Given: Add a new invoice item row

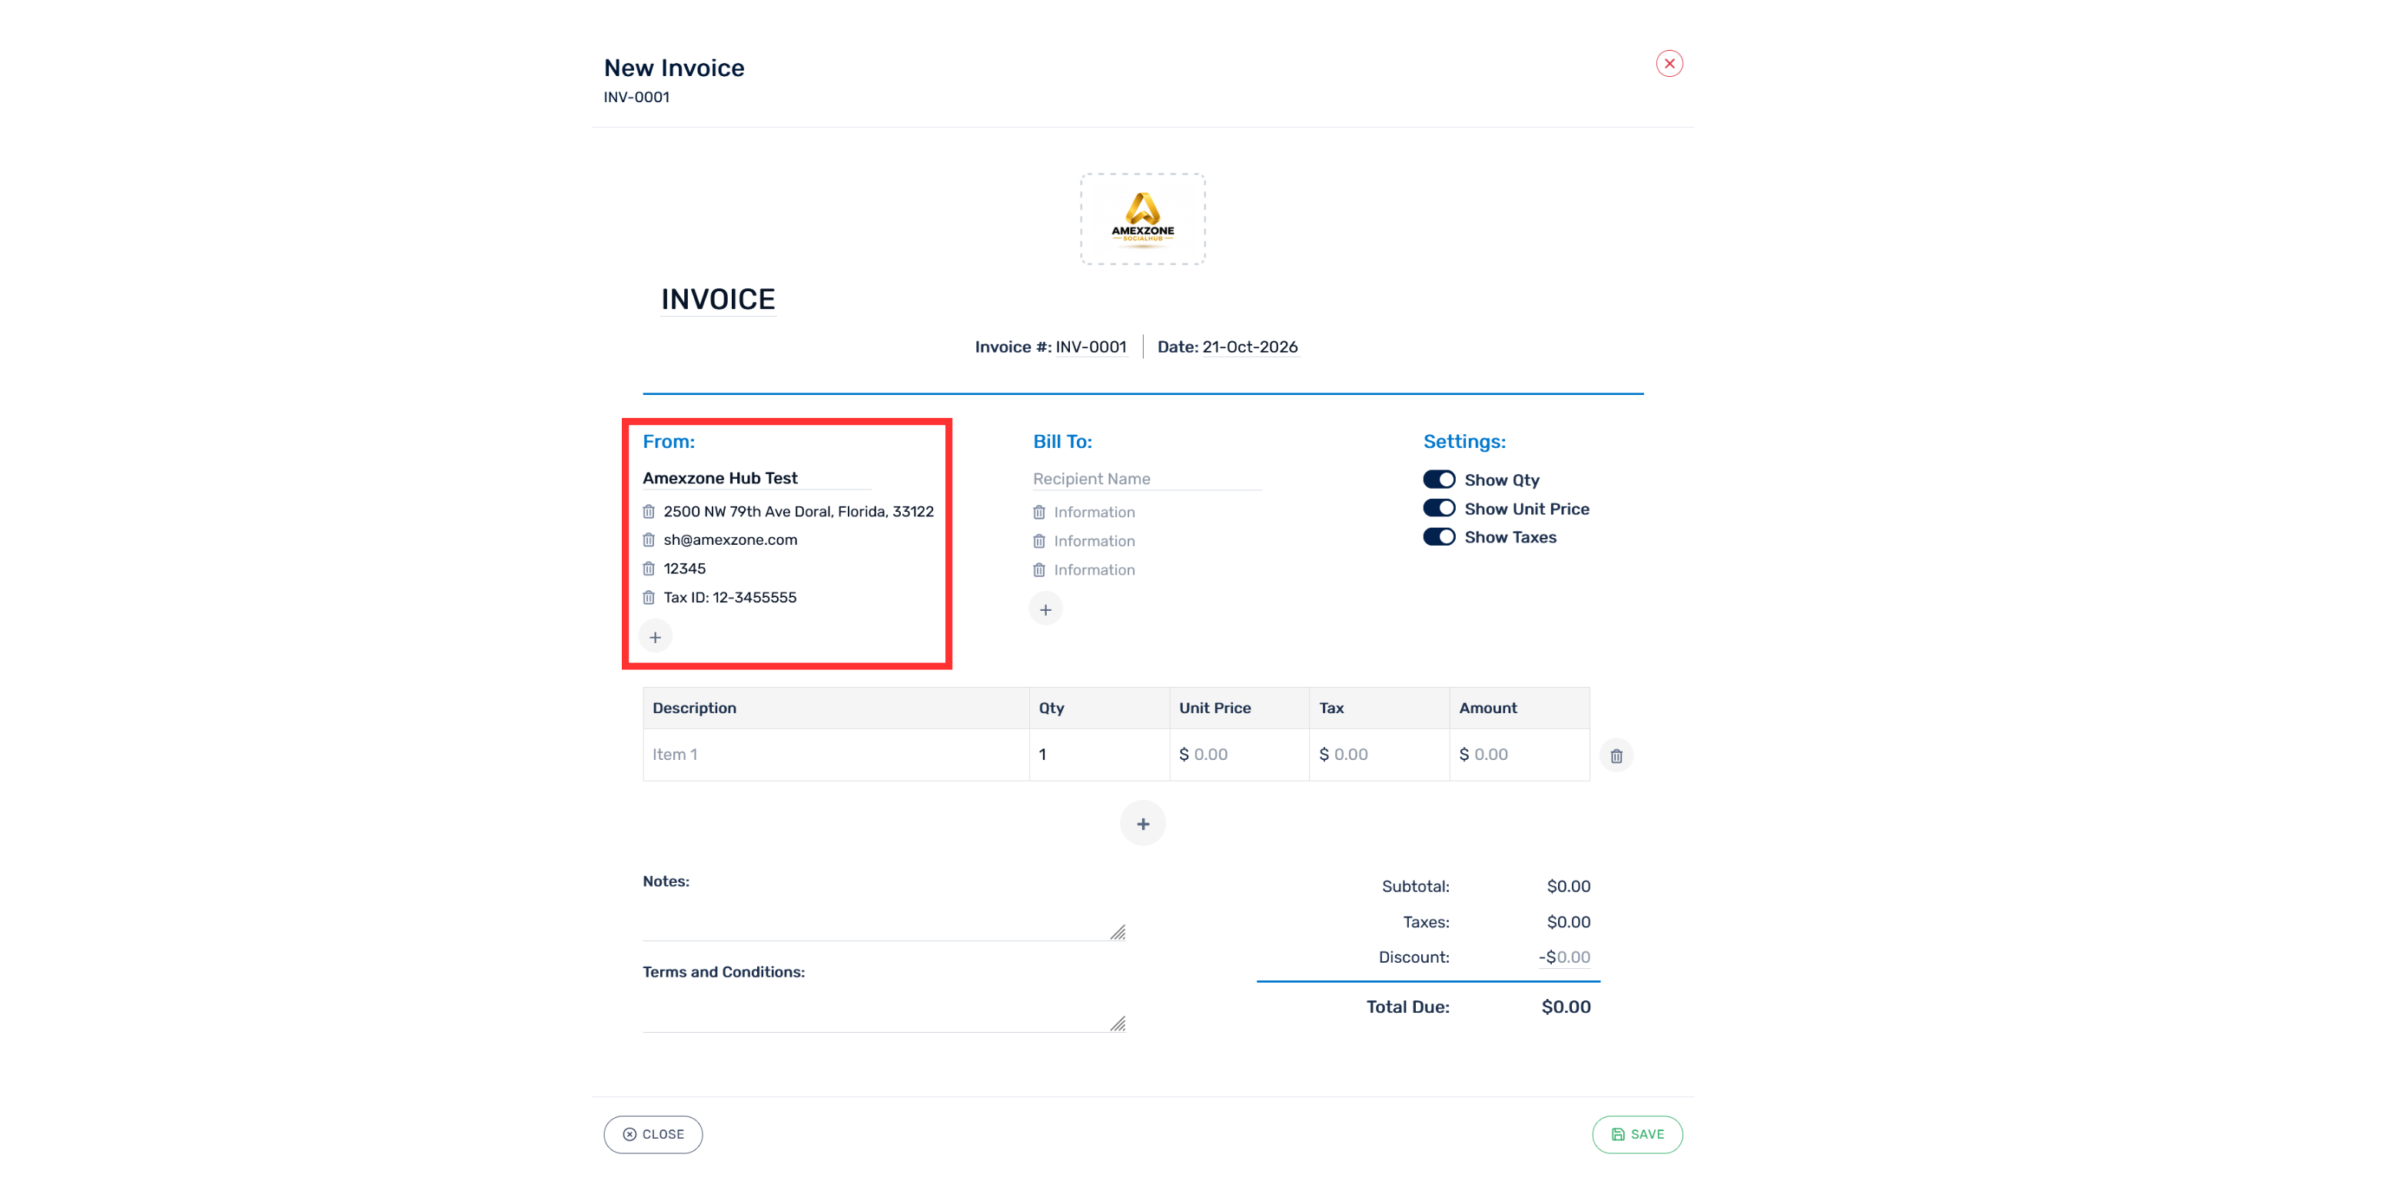Looking at the screenshot, I should [x=1143, y=824].
